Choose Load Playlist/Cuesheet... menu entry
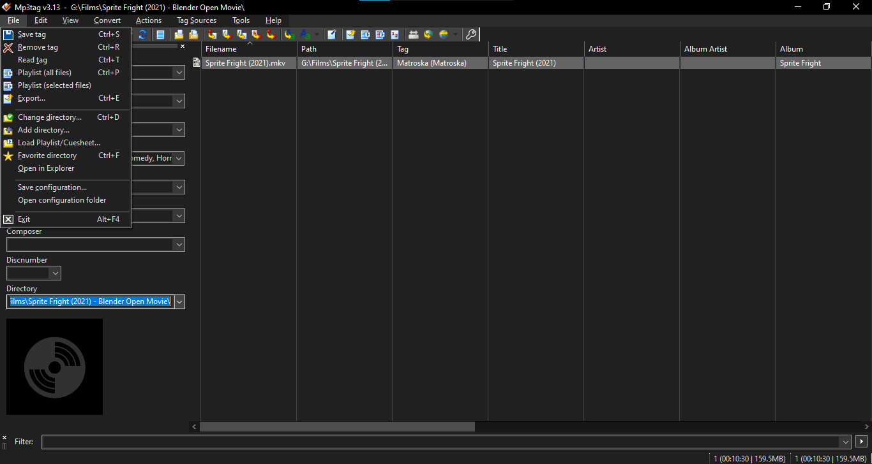This screenshot has height=464, width=872. (x=66, y=143)
